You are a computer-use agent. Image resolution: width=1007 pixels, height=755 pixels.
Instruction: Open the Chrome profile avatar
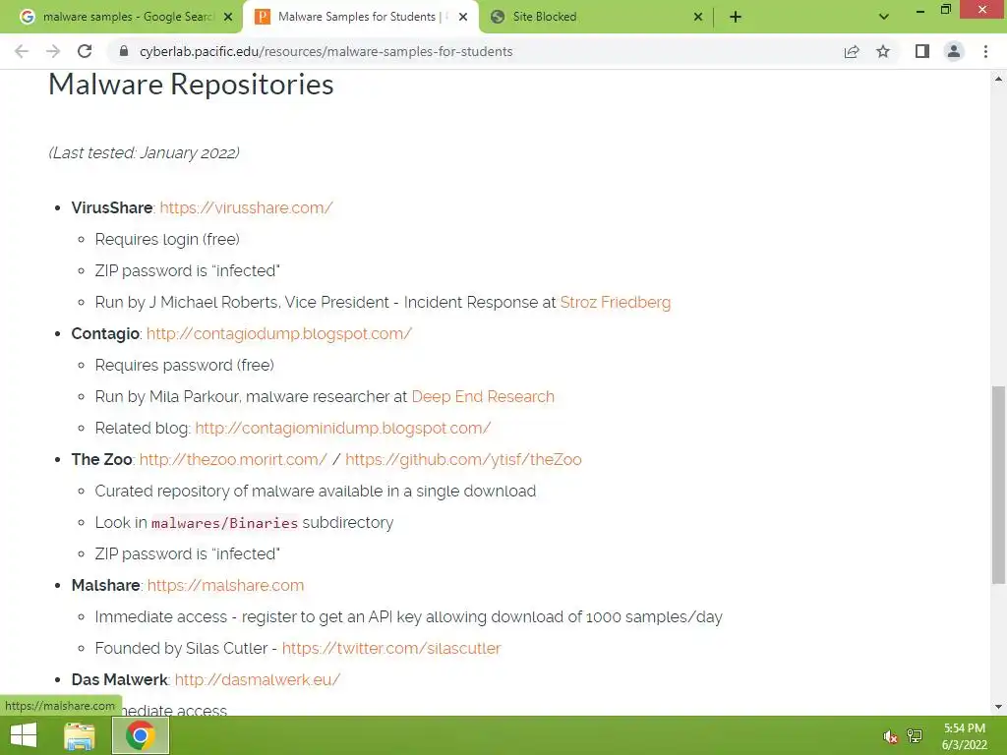tap(954, 51)
